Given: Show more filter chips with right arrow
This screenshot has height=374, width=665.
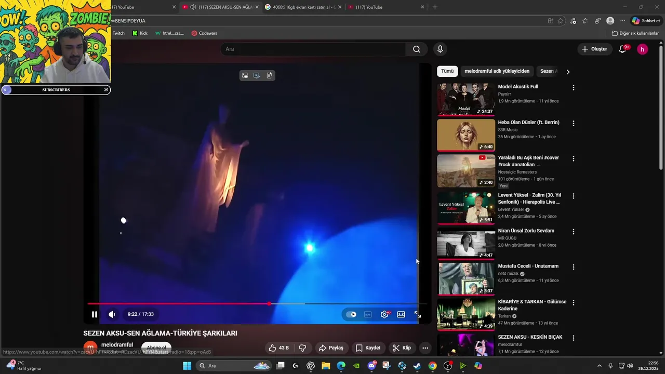Looking at the screenshot, I should [568, 72].
